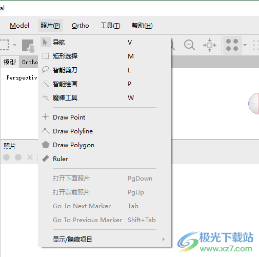Viewport: 259px width, 257px height.
Task: Click dashed rectangle icon beside 矩形选择
Action: 46,56
